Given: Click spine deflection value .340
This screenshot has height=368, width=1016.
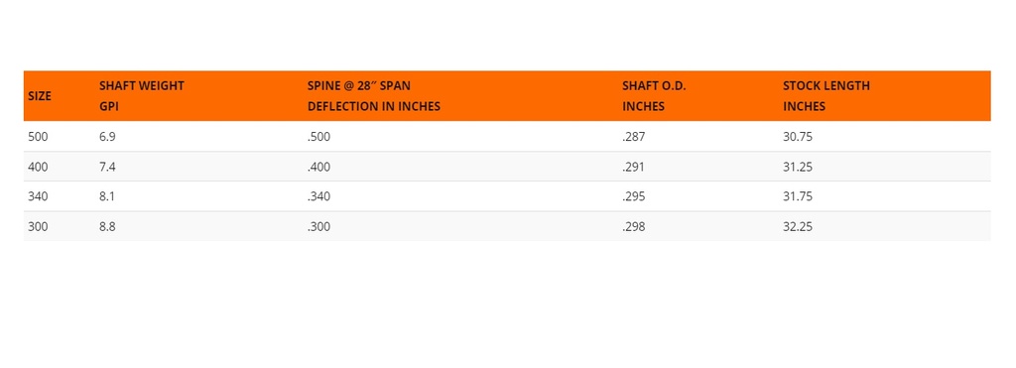Looking at the screenshot, I should click(318, 196).
